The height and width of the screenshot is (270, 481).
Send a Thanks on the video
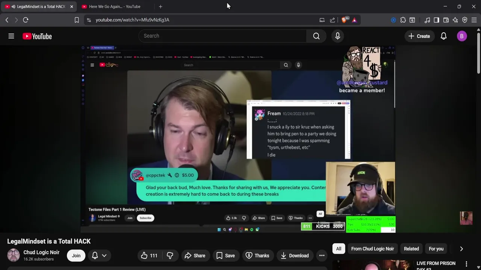[x=257, y=256]
